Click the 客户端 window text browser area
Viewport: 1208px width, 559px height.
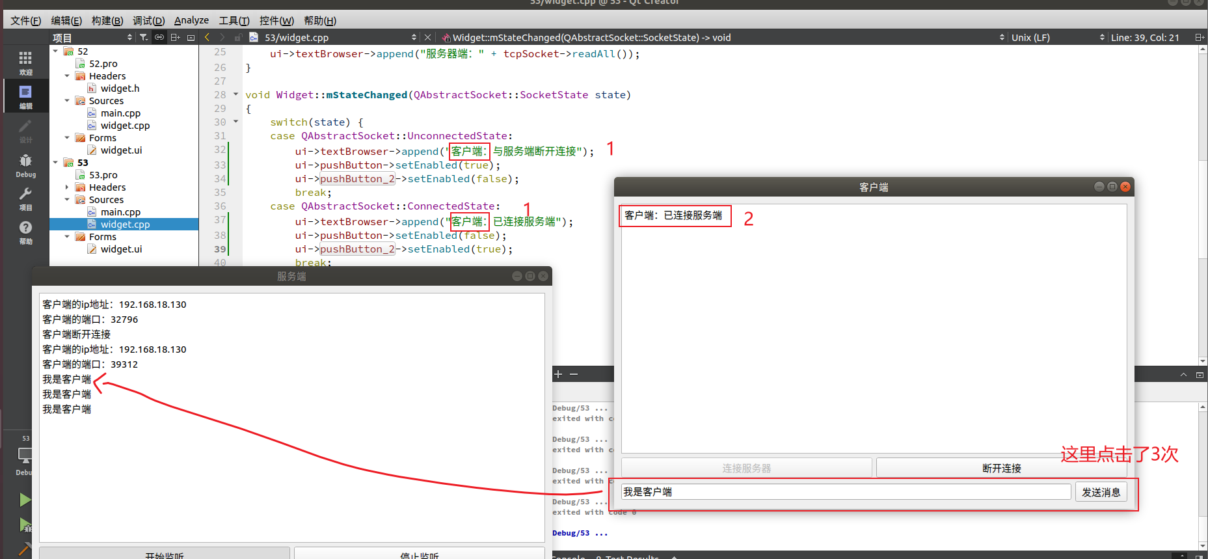coord(874,329)
